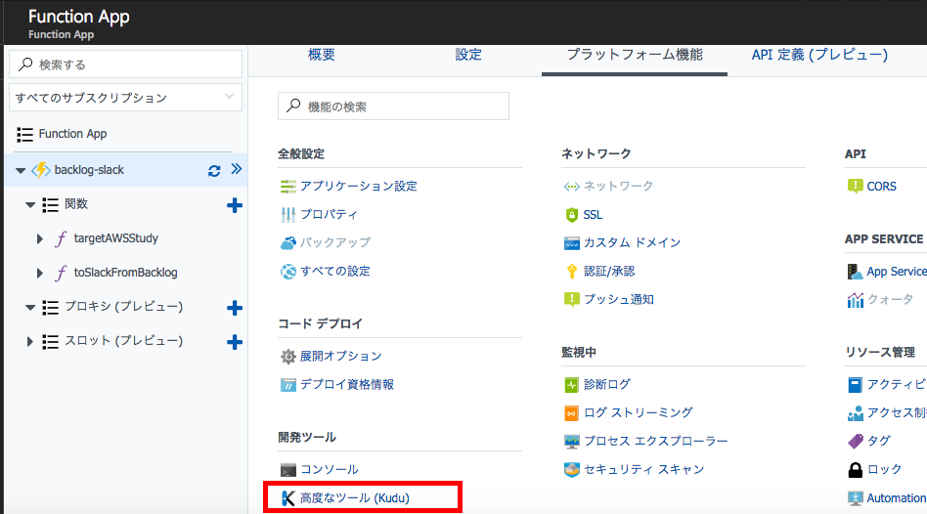Add a new proxy with plus icon

235,308
